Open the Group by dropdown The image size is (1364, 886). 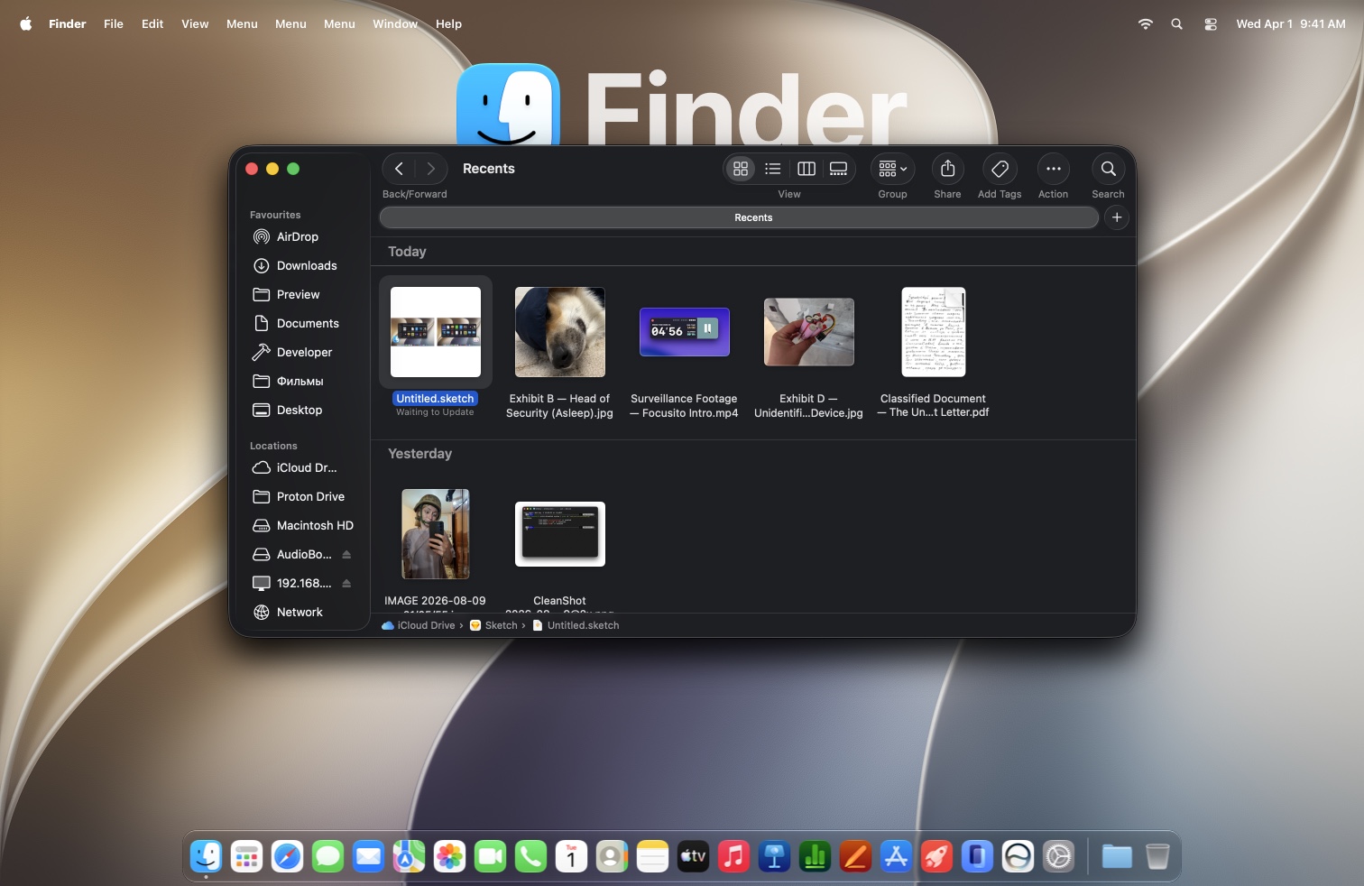[x=893, y=169]
